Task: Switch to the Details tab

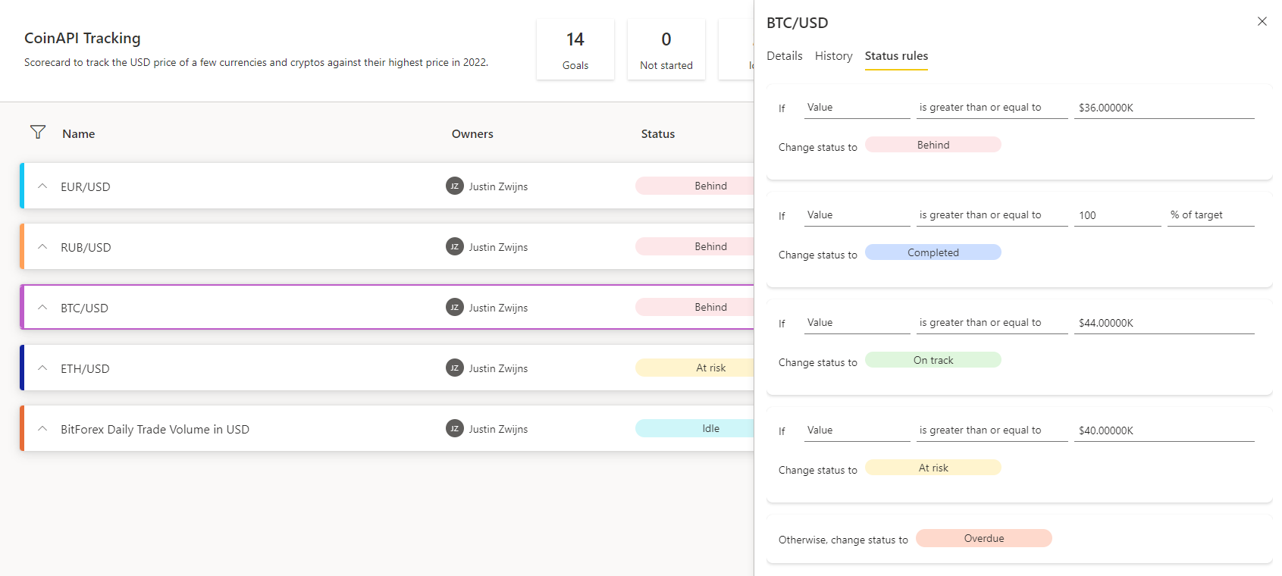Action: (x=784, y=56)
